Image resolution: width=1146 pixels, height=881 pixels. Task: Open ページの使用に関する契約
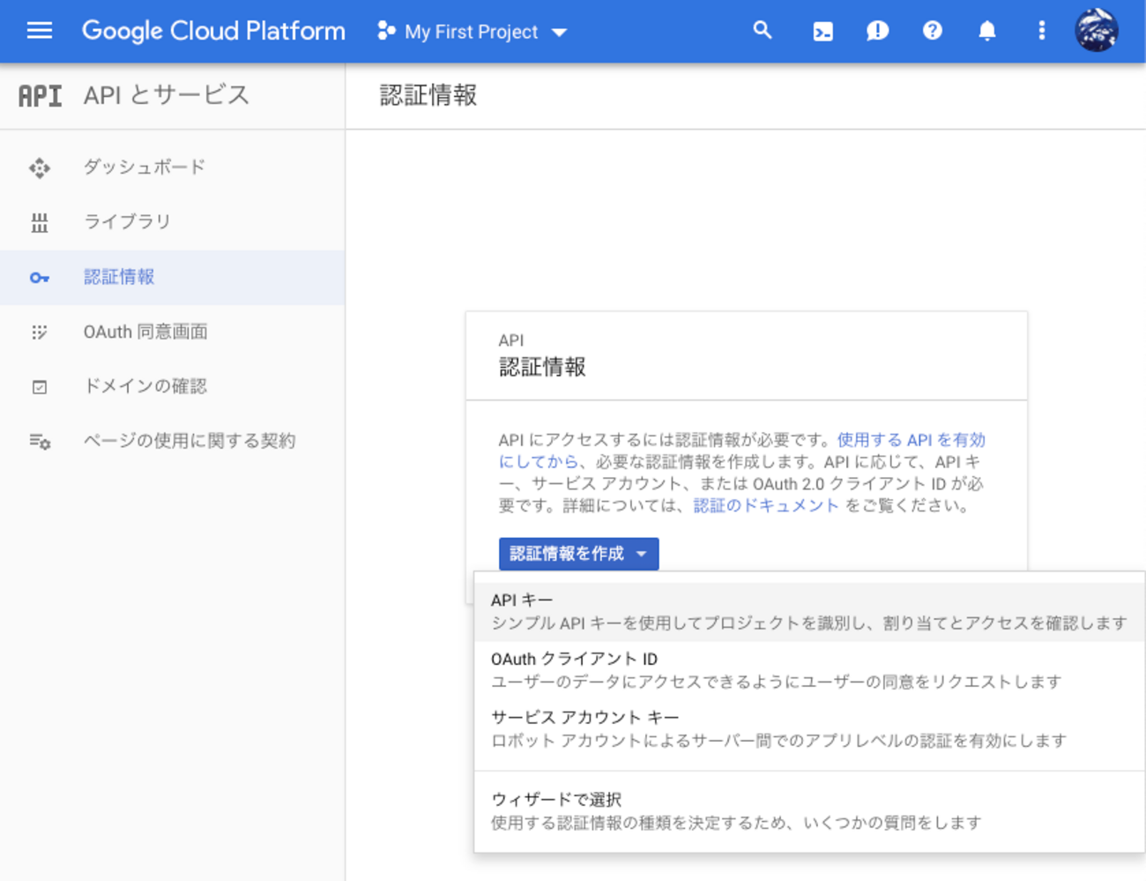point(173,441)
